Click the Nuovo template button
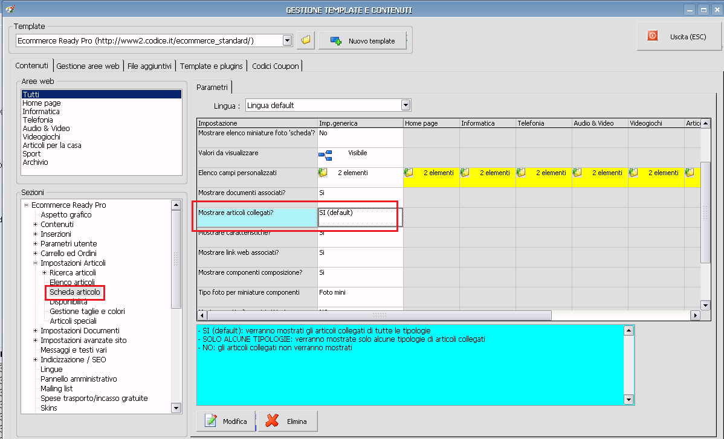The height and width of the screenshot is (439, 724). 363,41
